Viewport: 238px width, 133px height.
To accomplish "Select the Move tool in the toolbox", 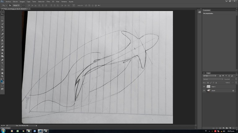I will pyautogui.click(x=2, y=14).
